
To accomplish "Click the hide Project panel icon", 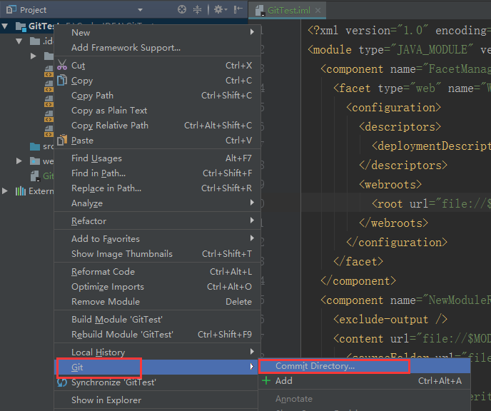I will tap(238, 10).
